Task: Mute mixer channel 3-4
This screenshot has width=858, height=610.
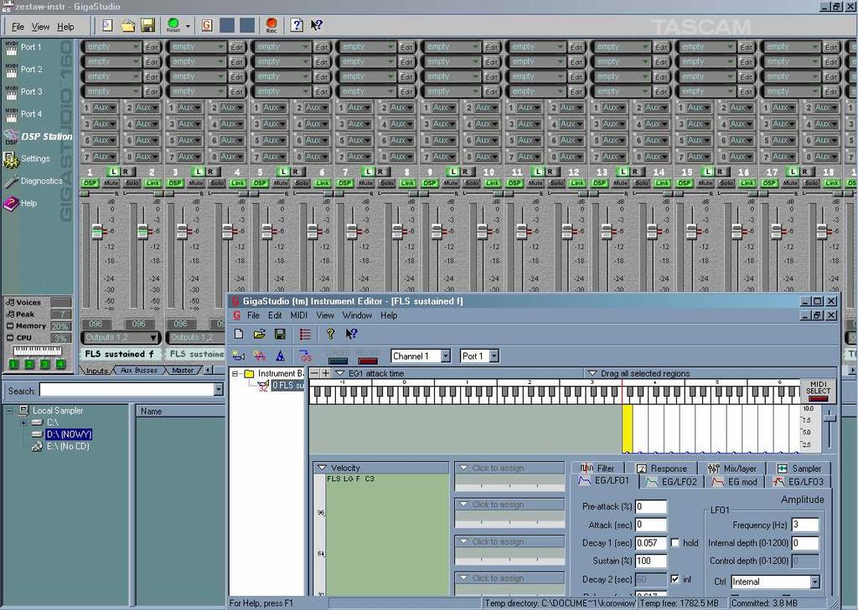Action: click(195, 183)
